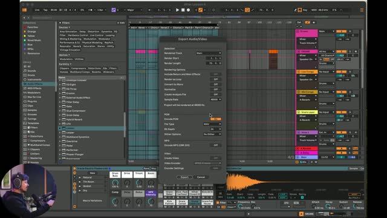Image resolution: width=387 pixels, height=218 pixels.
Task: Click the Live Conga track volume slider
Action: (341, 75)
